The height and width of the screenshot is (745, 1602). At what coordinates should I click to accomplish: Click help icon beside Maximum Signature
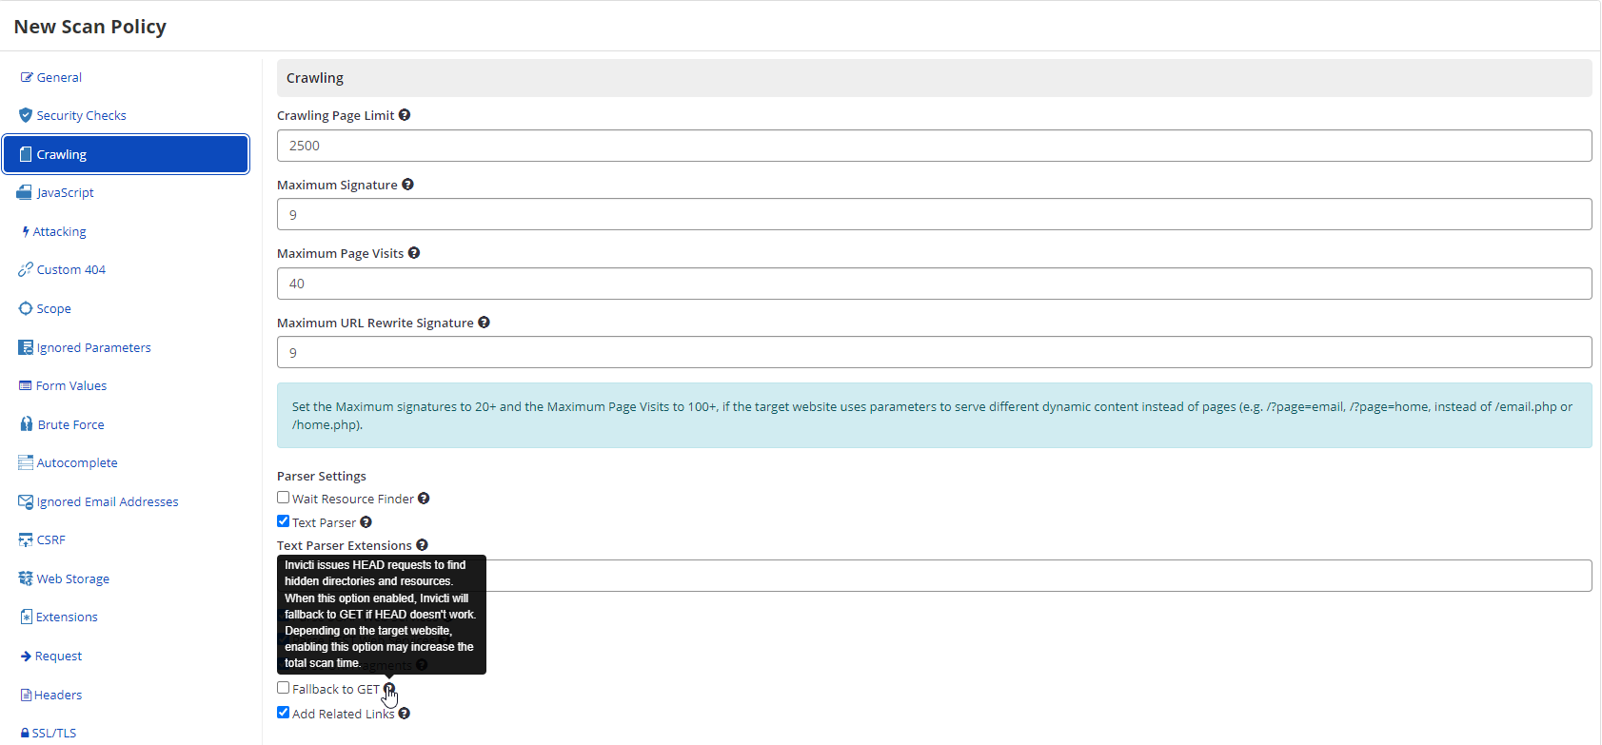click(x=407, y=185)
